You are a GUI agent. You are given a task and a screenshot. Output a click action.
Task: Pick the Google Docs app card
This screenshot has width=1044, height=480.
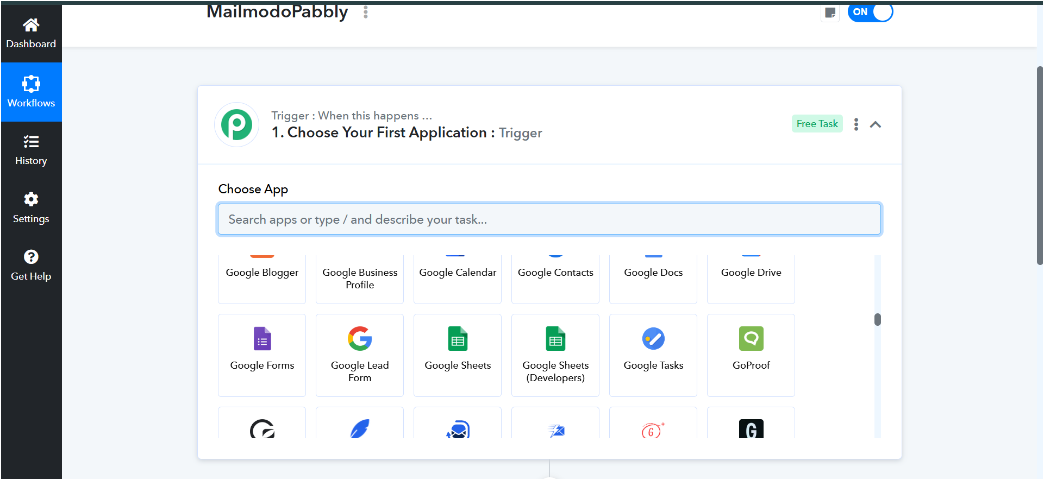653,279
